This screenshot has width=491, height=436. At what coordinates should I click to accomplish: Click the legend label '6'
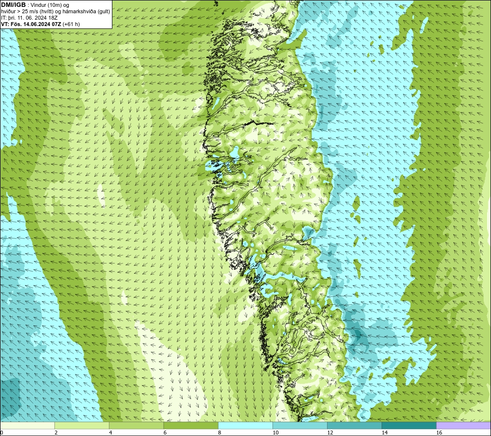click(165, 433)
